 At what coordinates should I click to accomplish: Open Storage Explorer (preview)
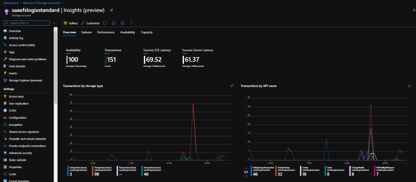pyautogui.click(x=26, y=80)
